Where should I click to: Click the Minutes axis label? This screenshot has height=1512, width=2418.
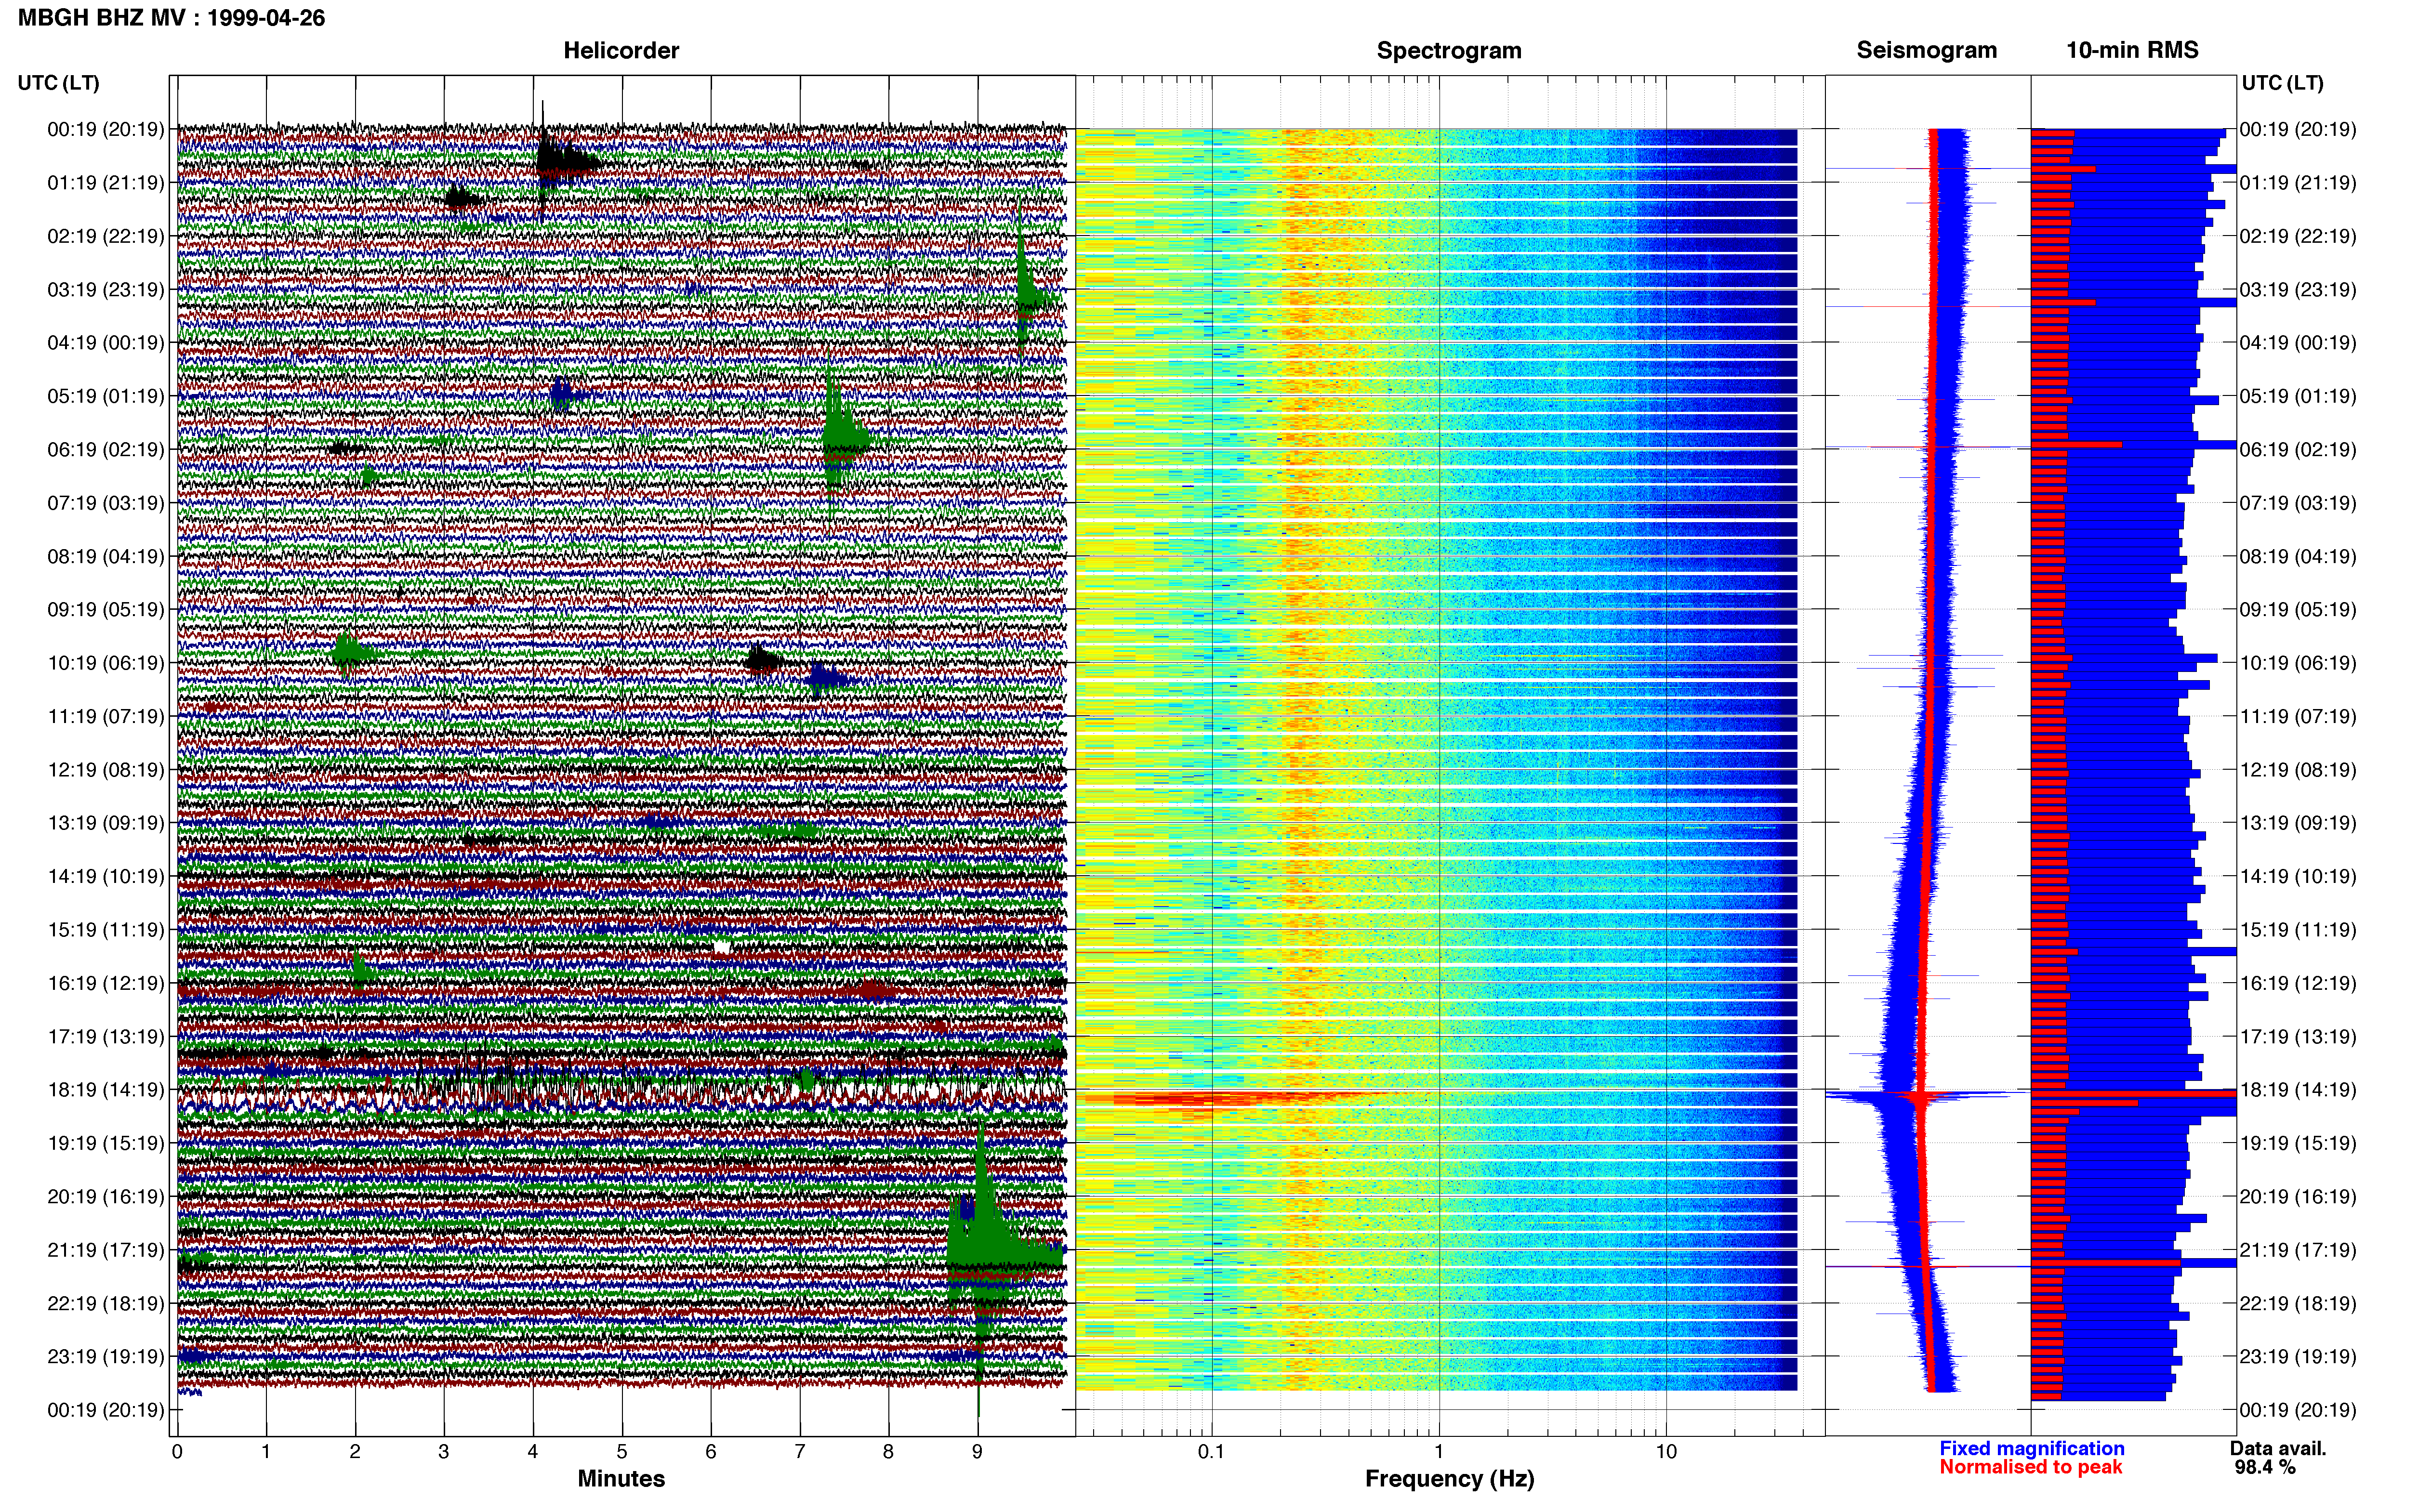(x=621, y=1478)
